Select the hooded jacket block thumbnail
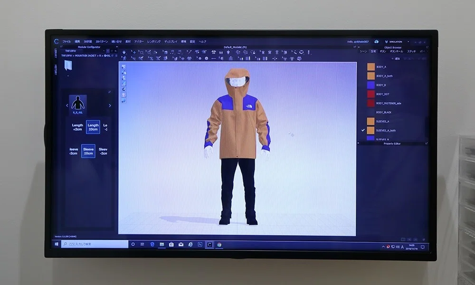Screen dimensions: 475x285 point(78,104)
